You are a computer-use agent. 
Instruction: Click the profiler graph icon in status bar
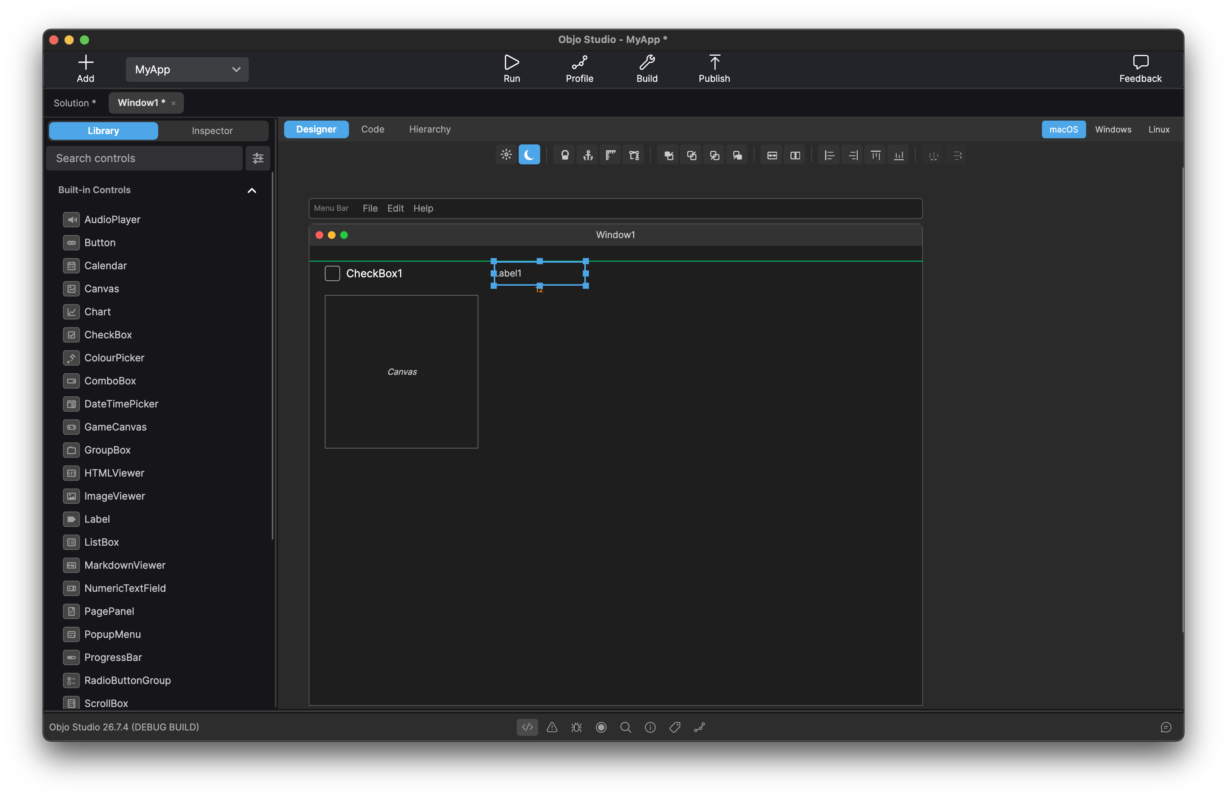point(699,727)
